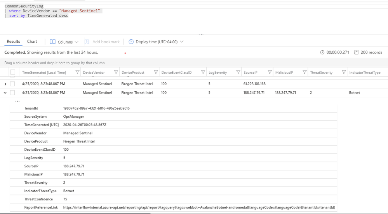Screen dimensions: 388x214
Task: Click the Add bookmark button
Action: tap(102, 42)
